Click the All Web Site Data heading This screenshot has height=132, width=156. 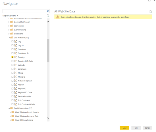click(65, 11)
